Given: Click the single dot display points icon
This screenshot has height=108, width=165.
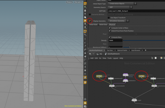Looking at the screenshot, I should point(85,39).
